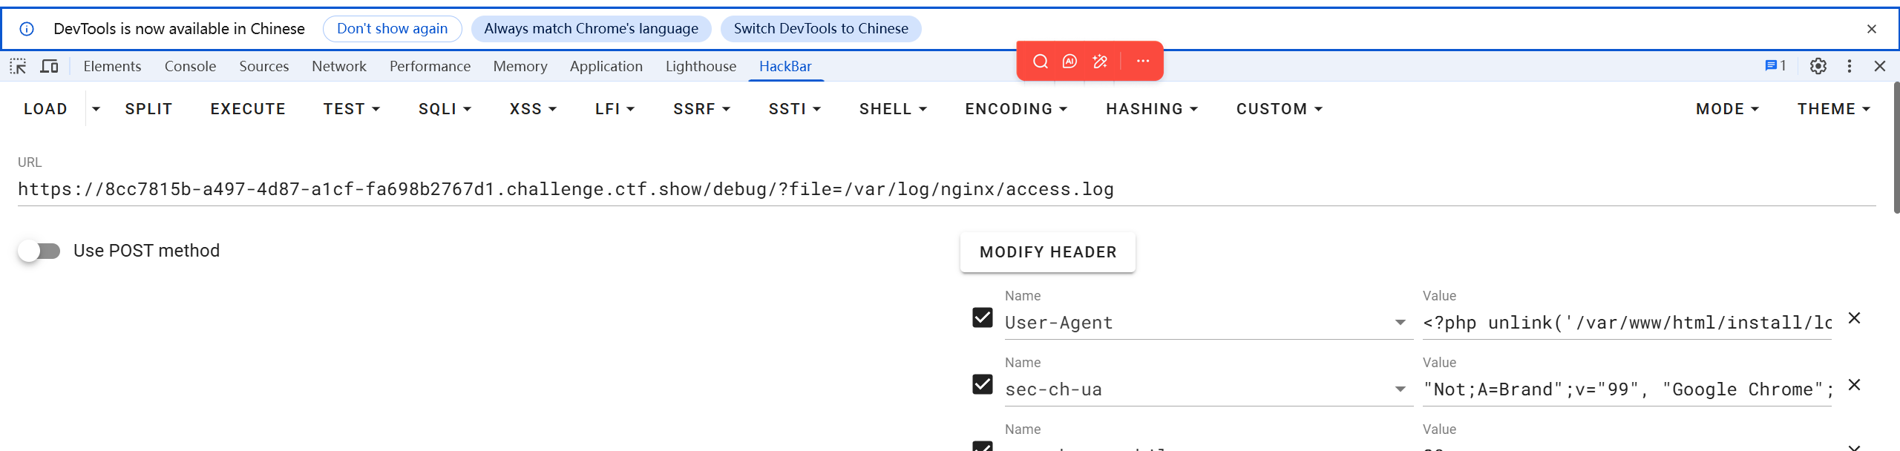Activate the inspect element picker icon
The image size is (1900, 451).
(x=18, y=67)
